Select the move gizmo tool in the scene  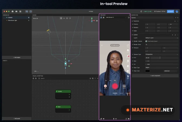pos(61,18)
